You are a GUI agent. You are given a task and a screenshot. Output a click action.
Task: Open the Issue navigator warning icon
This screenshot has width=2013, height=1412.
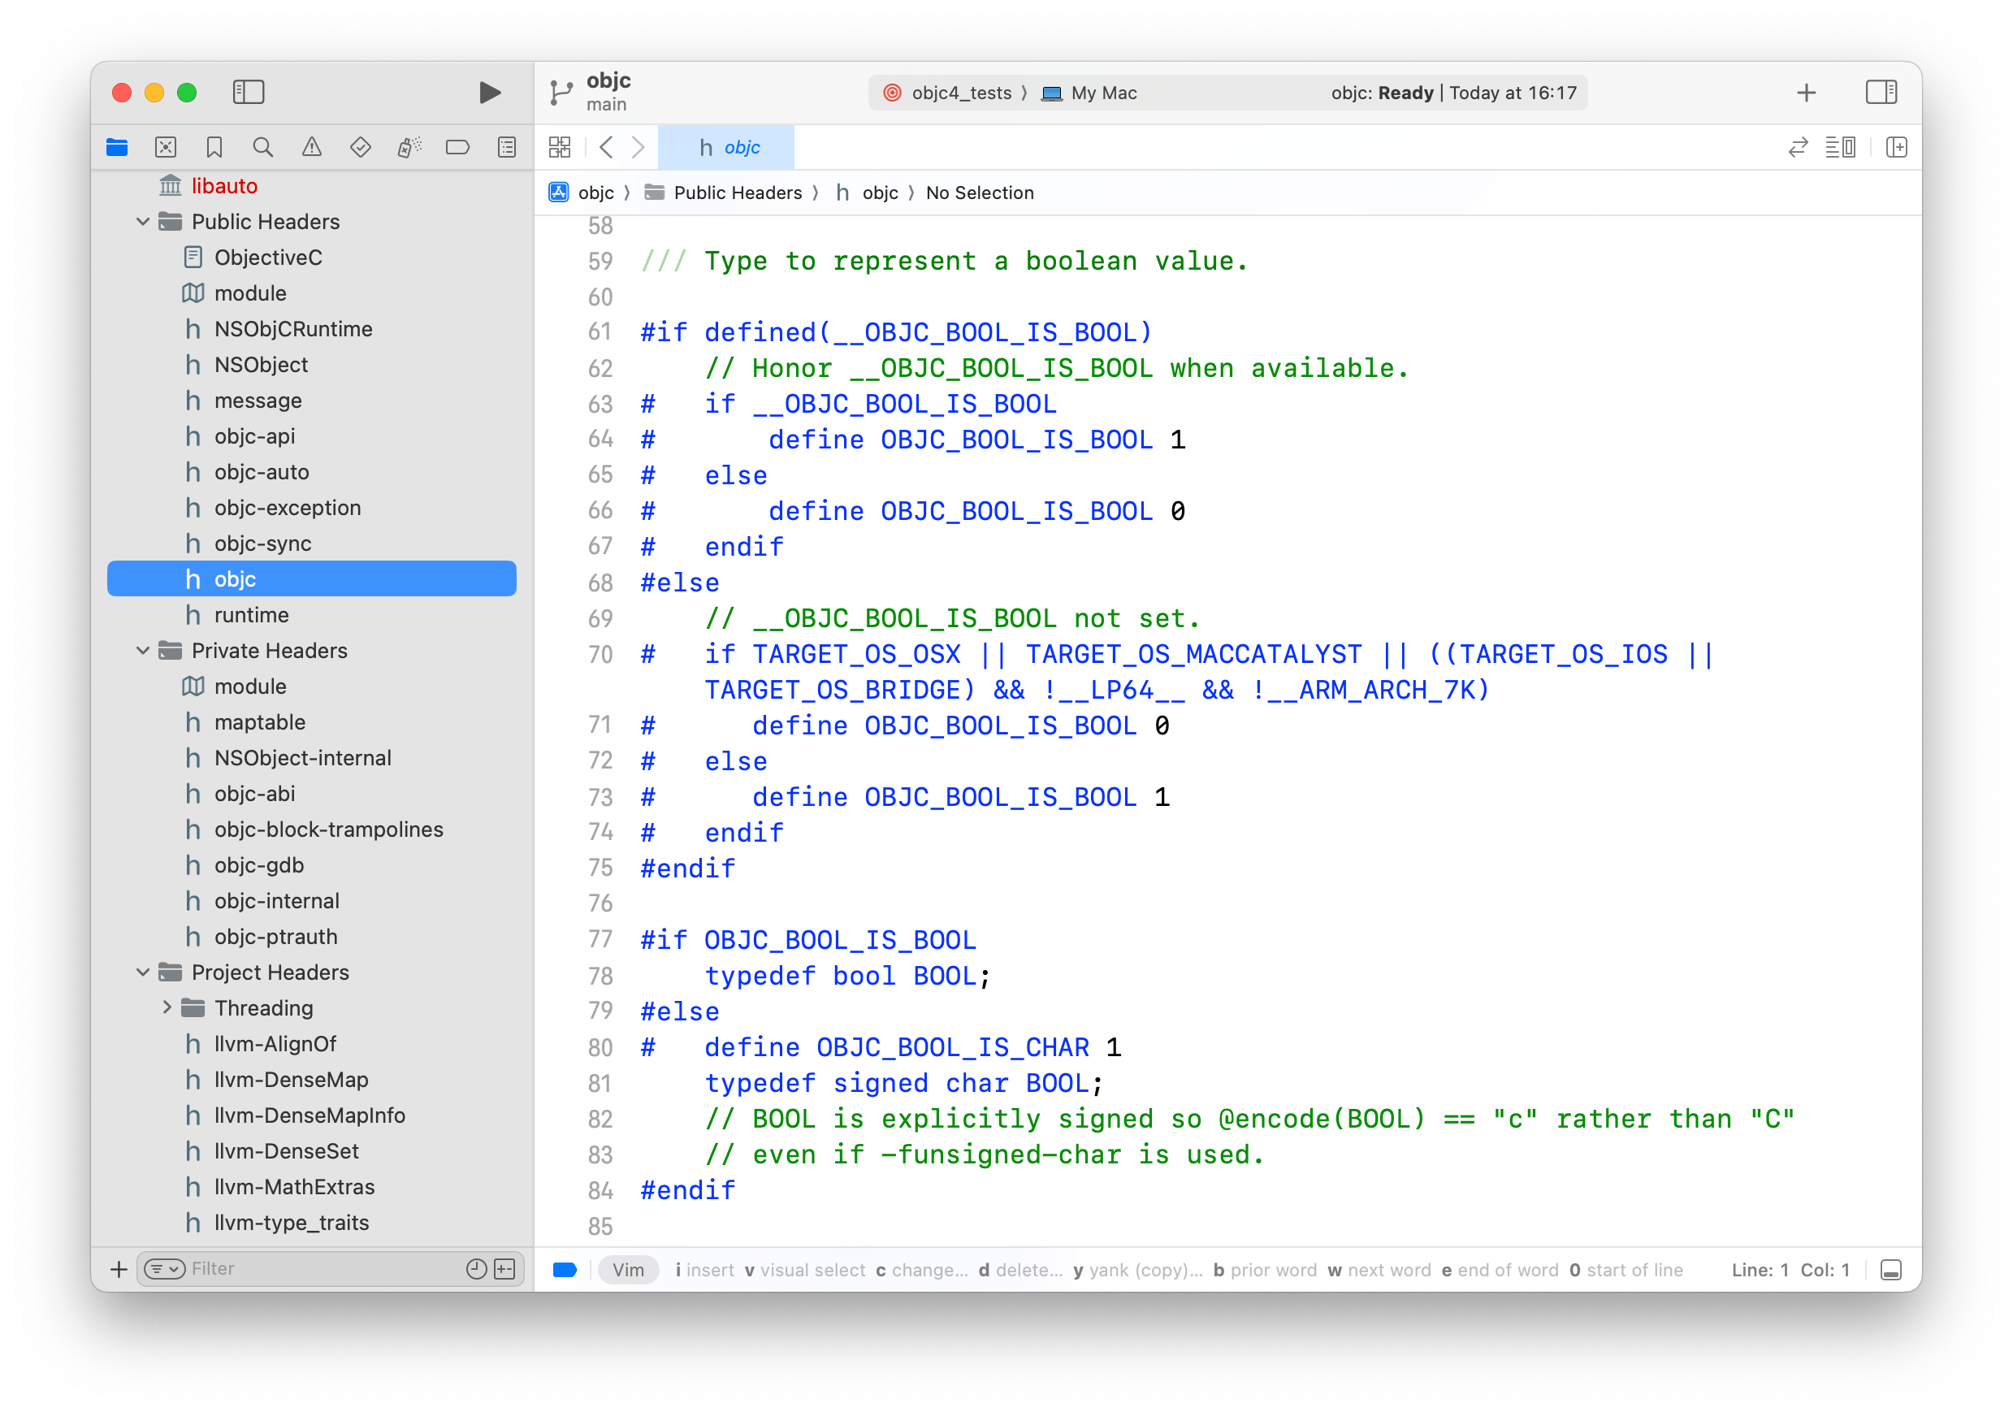[311, 147]
